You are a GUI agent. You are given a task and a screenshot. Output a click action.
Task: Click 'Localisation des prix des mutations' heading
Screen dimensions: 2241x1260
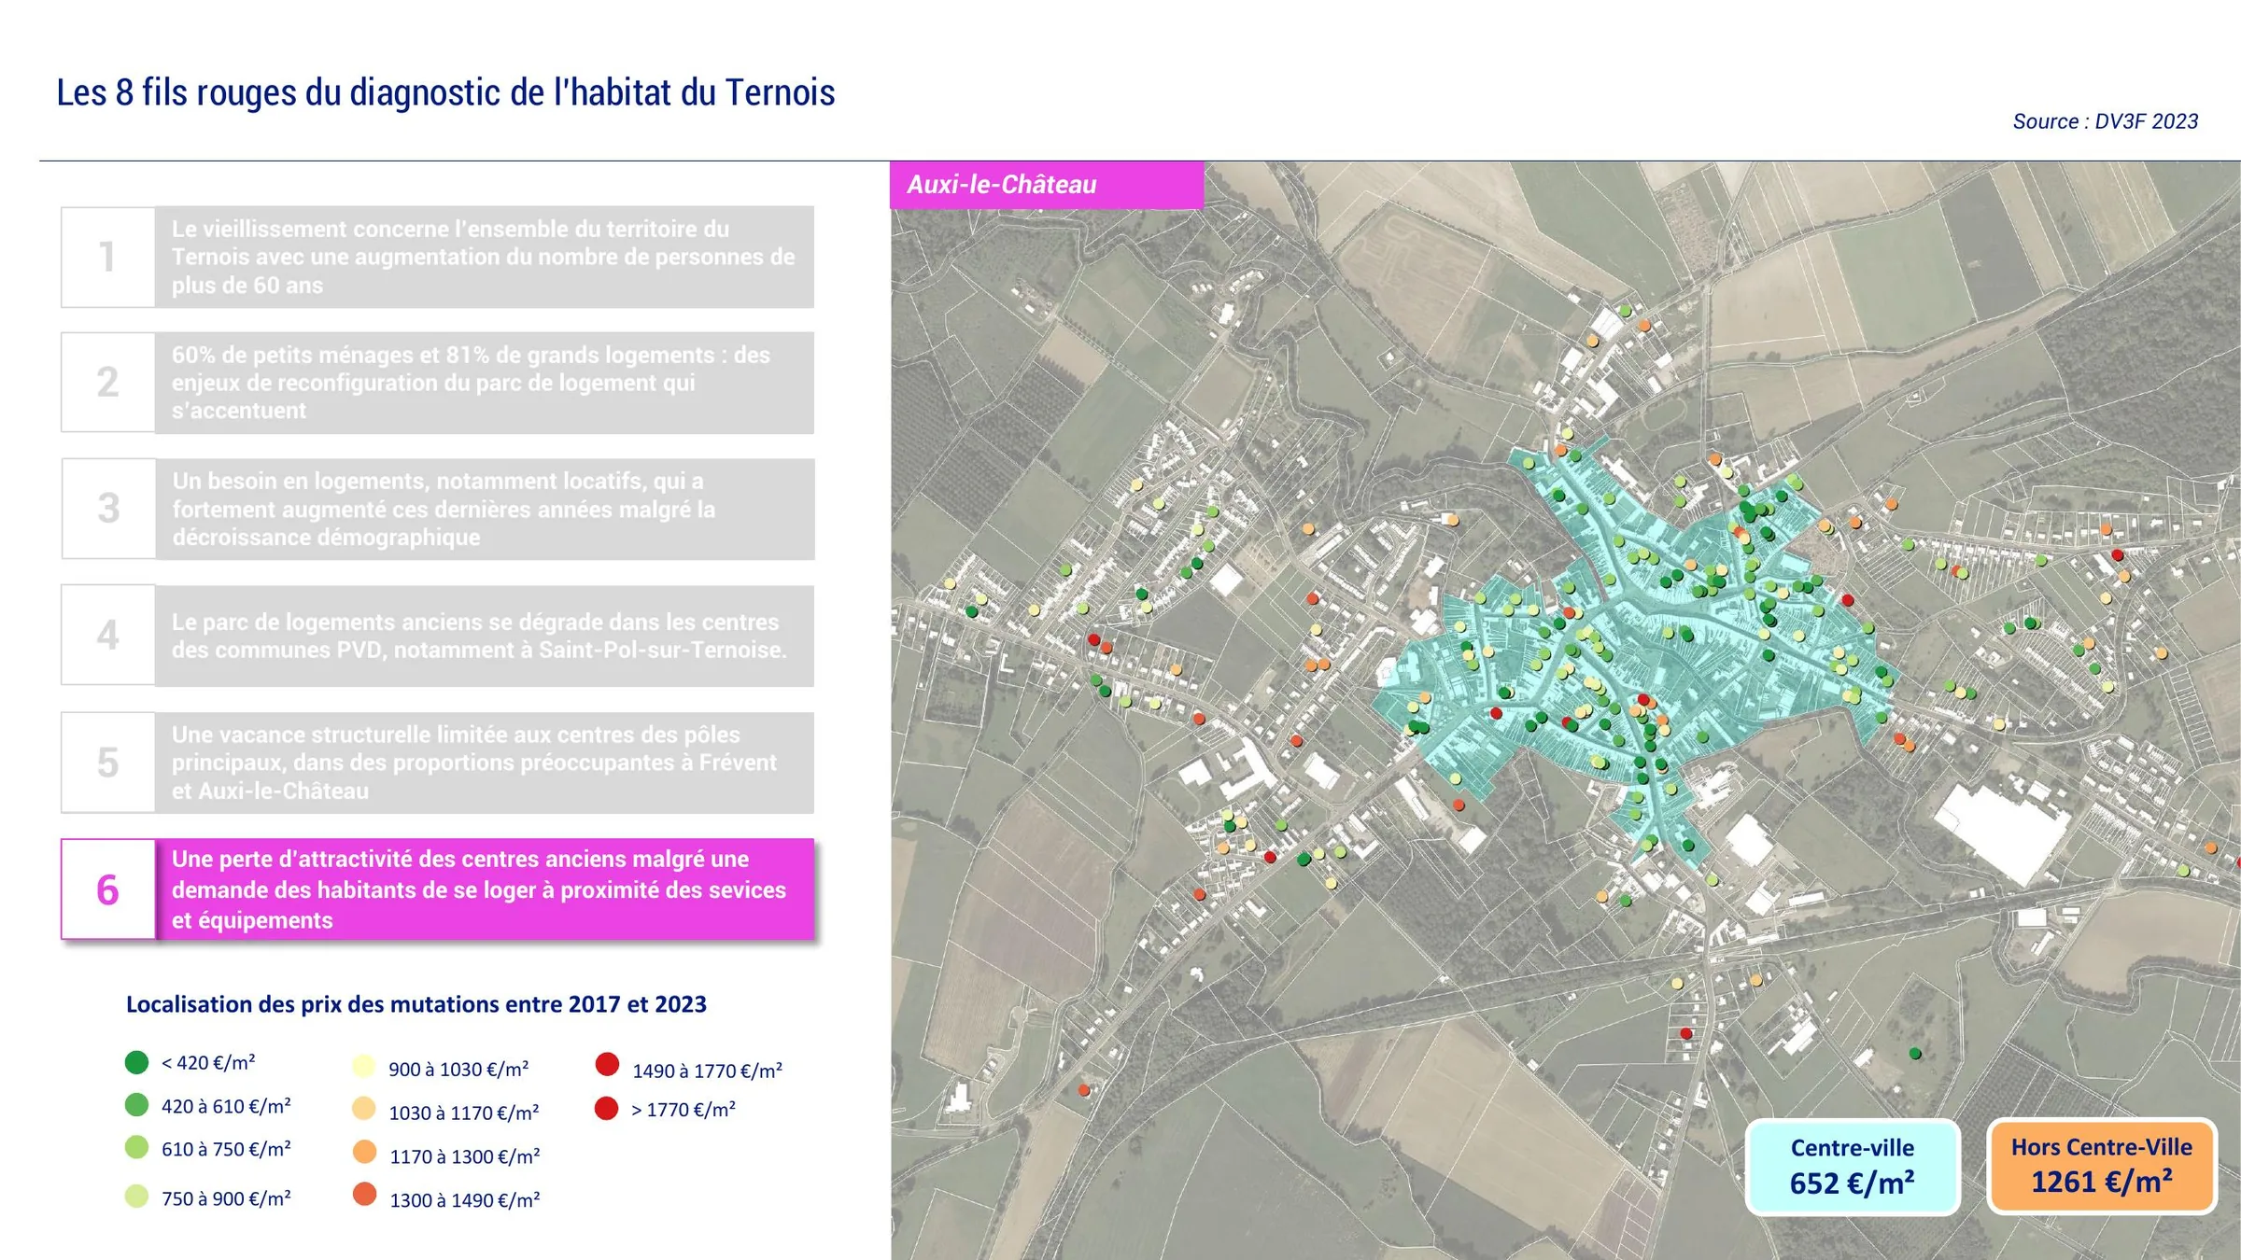coord(416,1004)
